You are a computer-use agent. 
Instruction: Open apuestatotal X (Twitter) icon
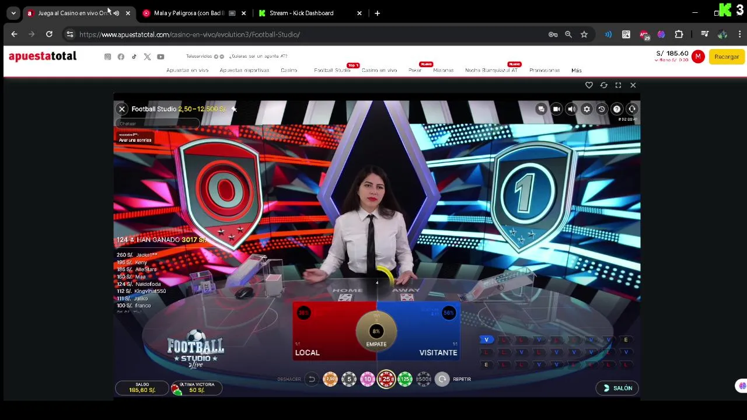pyautogui.click(x=147, y=57)
